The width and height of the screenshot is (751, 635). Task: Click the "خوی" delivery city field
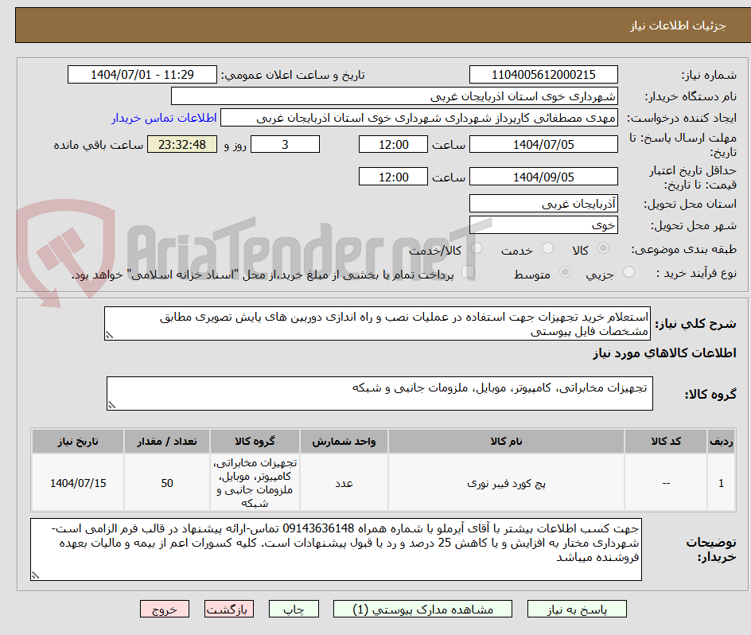tap(543, 224)
